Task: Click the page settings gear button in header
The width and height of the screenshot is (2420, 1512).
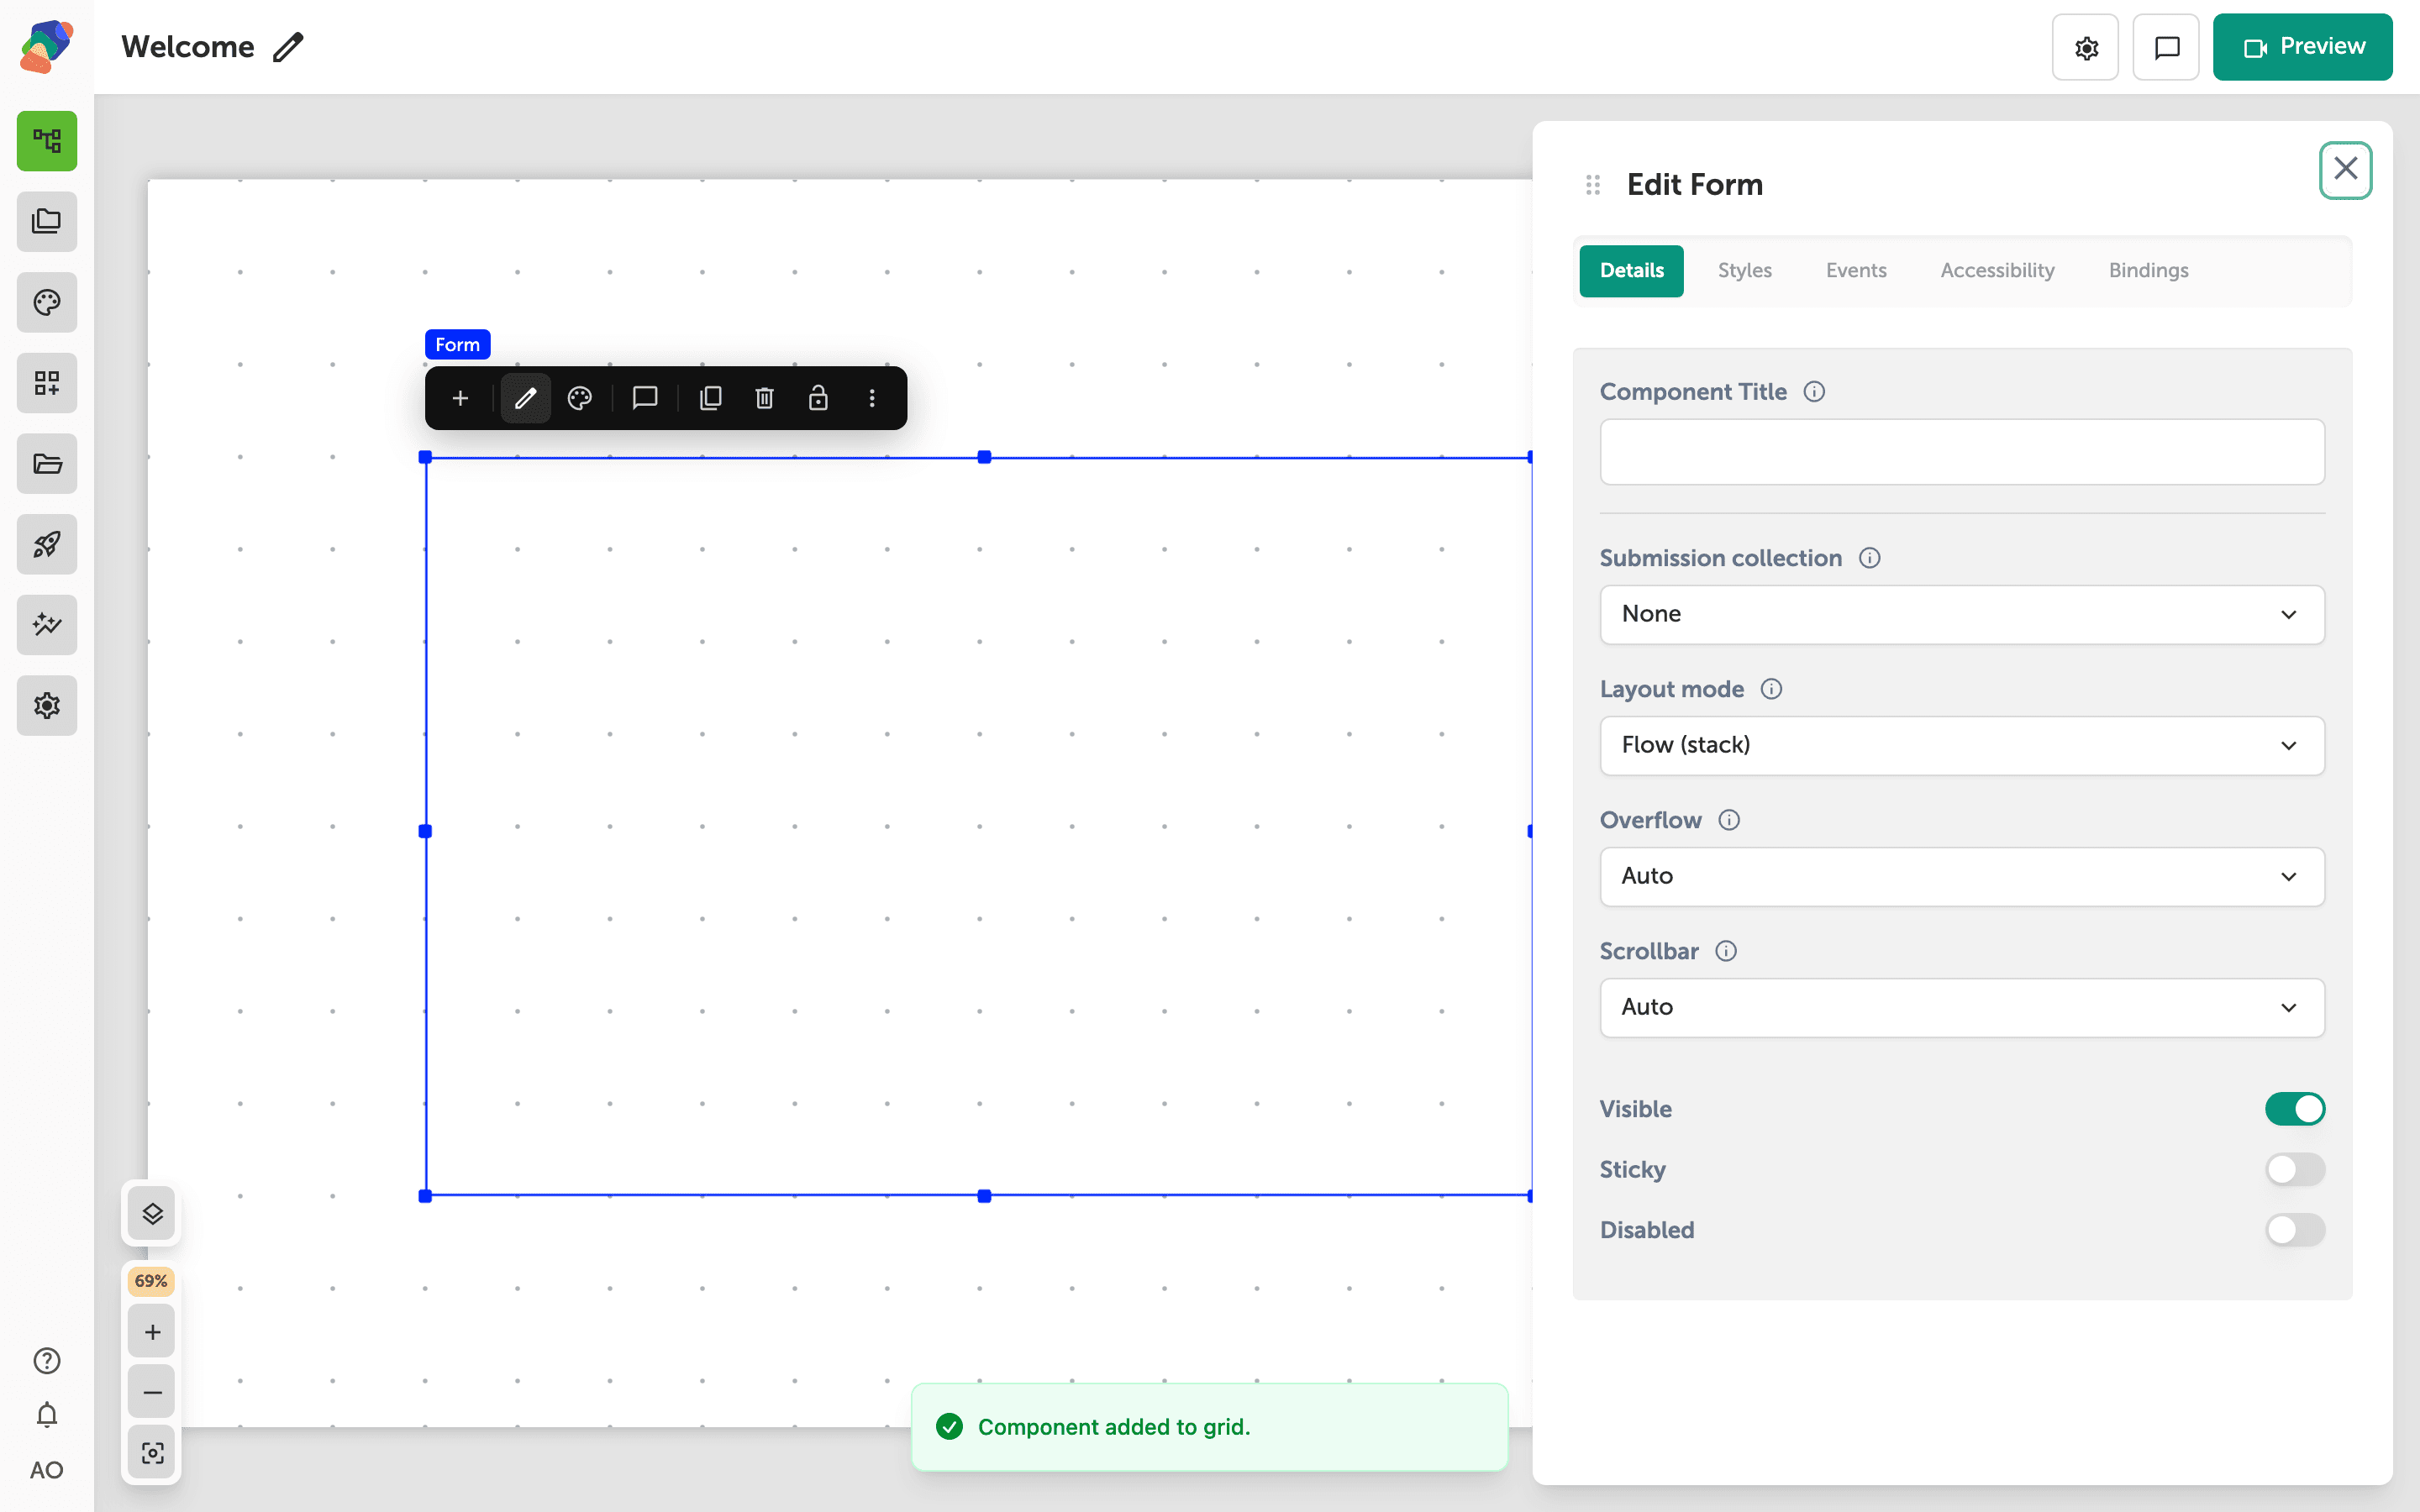Action: point(2085,47)
